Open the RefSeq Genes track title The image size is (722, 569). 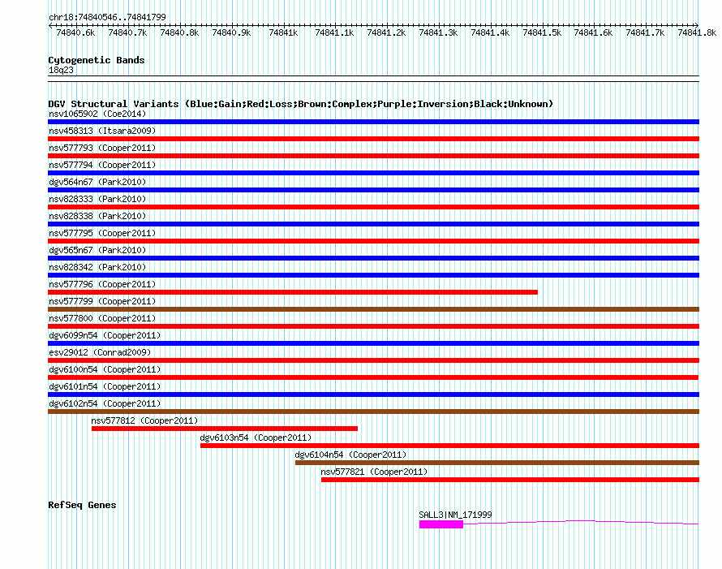click(x=82, y=505)
